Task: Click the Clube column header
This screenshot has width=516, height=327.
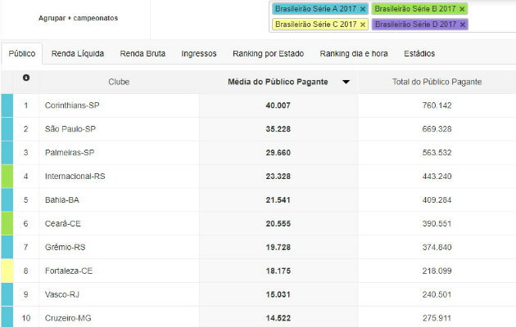Action: point(119,82)
